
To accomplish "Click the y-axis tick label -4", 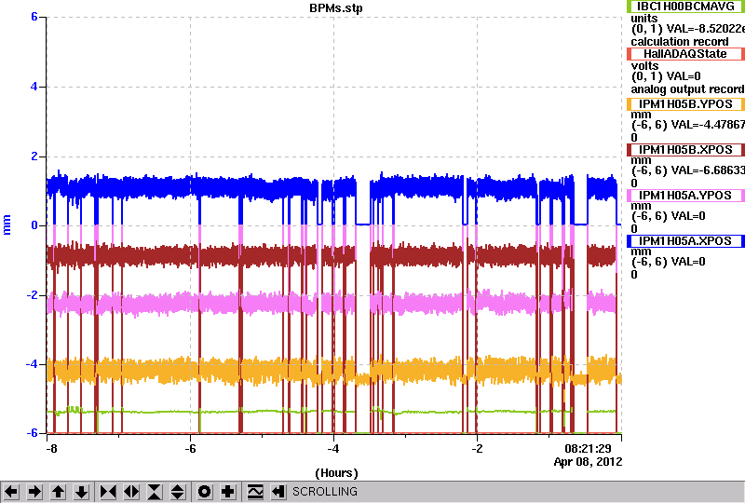I will (x=32, y=363).
